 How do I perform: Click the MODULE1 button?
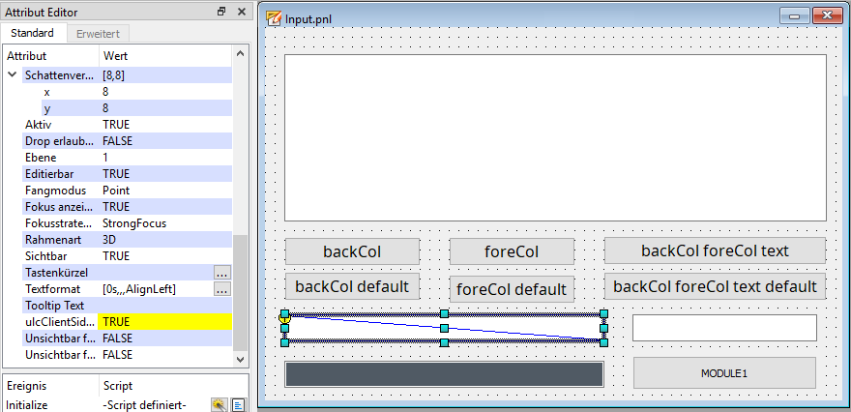coord(724,373)
